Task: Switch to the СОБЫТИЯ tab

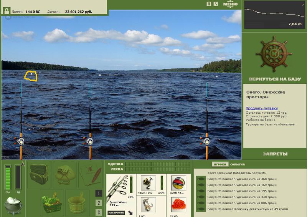Action: [237, 164]
